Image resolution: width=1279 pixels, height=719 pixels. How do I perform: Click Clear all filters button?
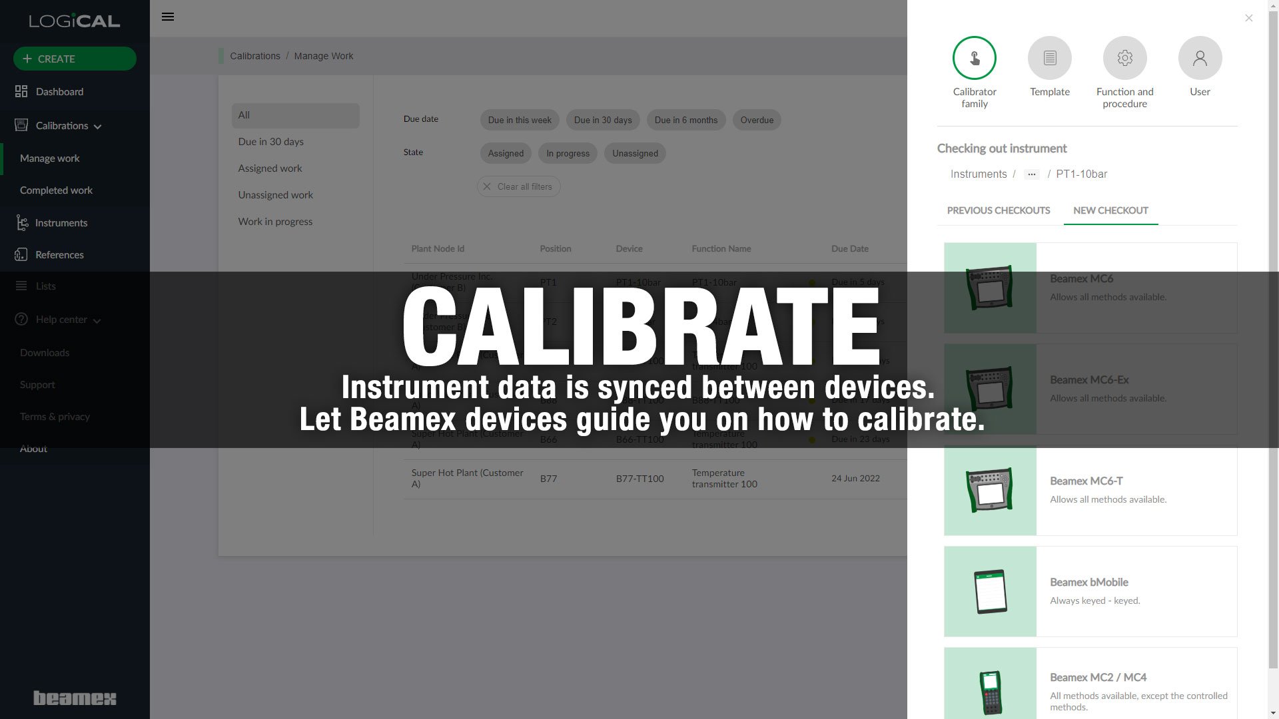pos(518,186)
